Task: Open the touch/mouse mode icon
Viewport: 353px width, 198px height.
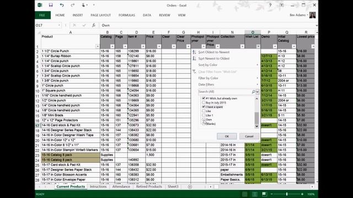Action: pos(84,5)
